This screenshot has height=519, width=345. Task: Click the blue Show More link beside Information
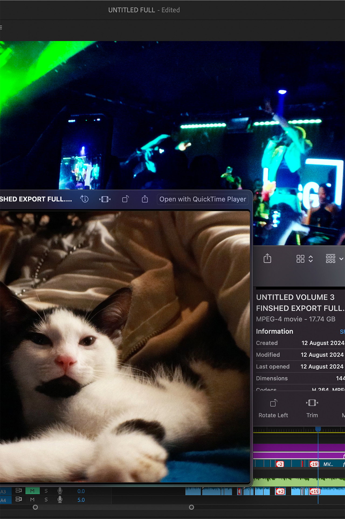click(x=343, y=332)
